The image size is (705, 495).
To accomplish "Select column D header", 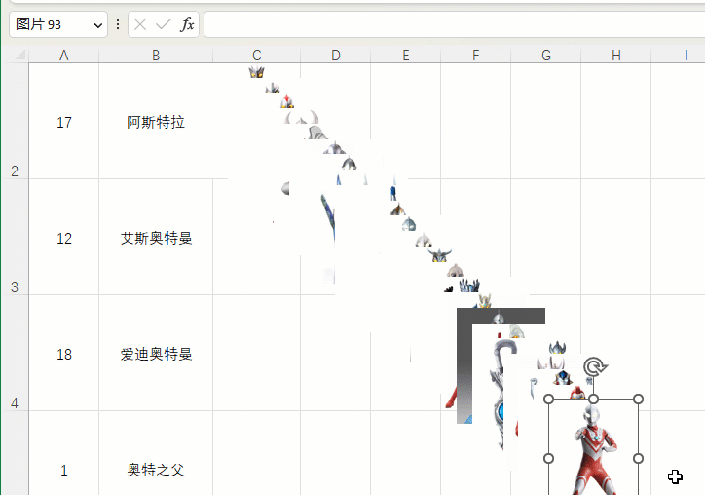I will [x=335, y=56].
